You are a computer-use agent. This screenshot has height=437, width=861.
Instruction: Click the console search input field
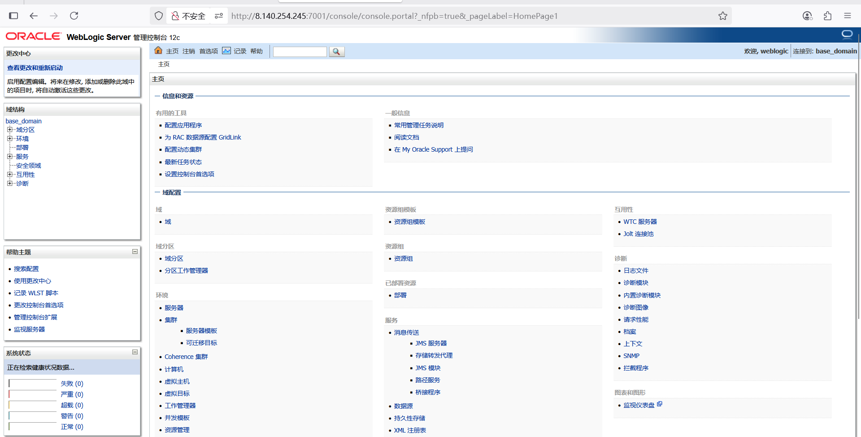pos(300,52)
